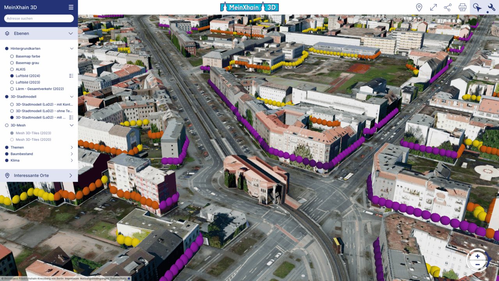499x281 pixels.
Task: Activate the object selection cursor tool
Action: point(477,7)
